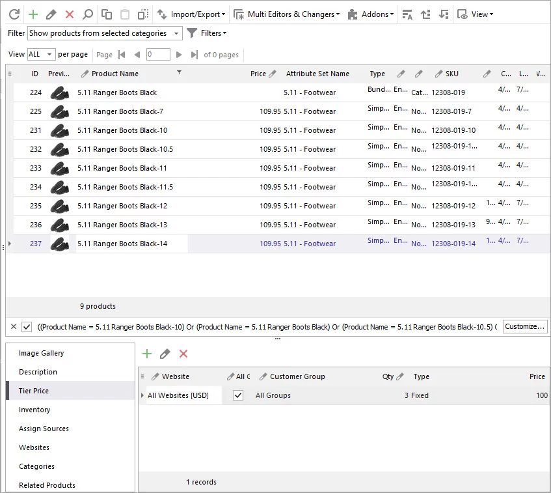Open the per page View dropdown
This screenshot has height=493, width=551.
point(41,54)
